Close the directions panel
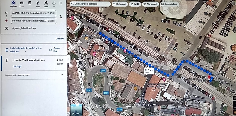 tap(61, 3)
